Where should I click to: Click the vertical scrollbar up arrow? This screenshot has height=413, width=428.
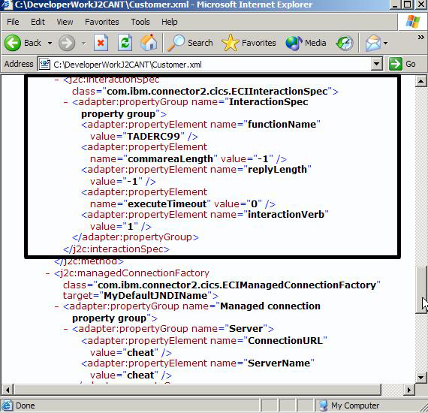(x=420, y=81)
